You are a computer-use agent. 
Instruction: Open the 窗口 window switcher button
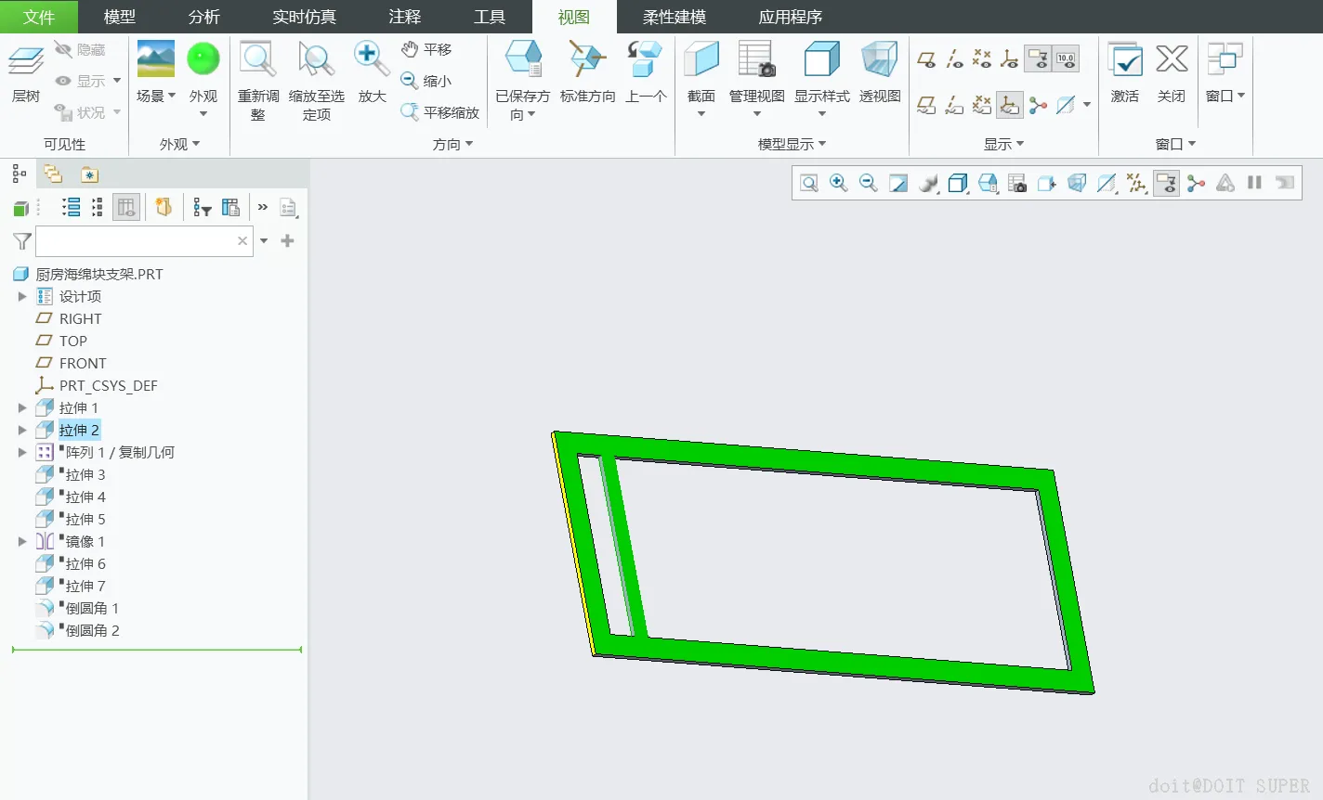coord(1225,72)
